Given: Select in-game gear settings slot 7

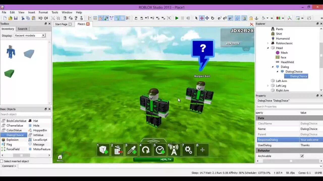Looking at the screenshot, I should [x=188, y=150].
